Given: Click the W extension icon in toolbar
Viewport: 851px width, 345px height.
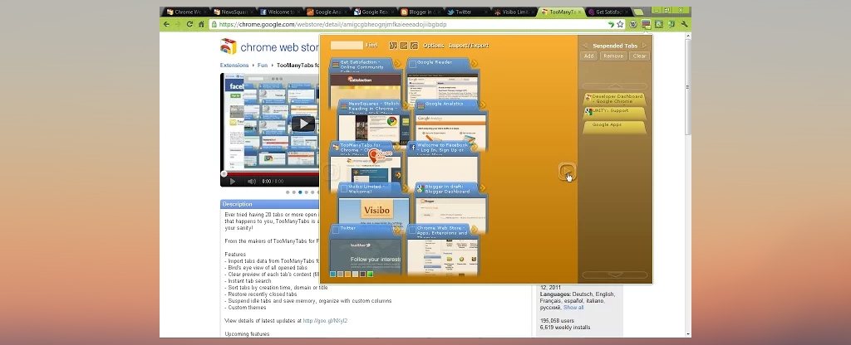Looking at the screenshot, I should [632, 24].
